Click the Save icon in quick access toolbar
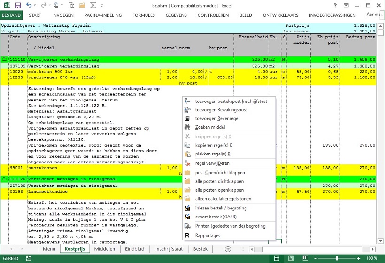 click(x=18, y=6)
